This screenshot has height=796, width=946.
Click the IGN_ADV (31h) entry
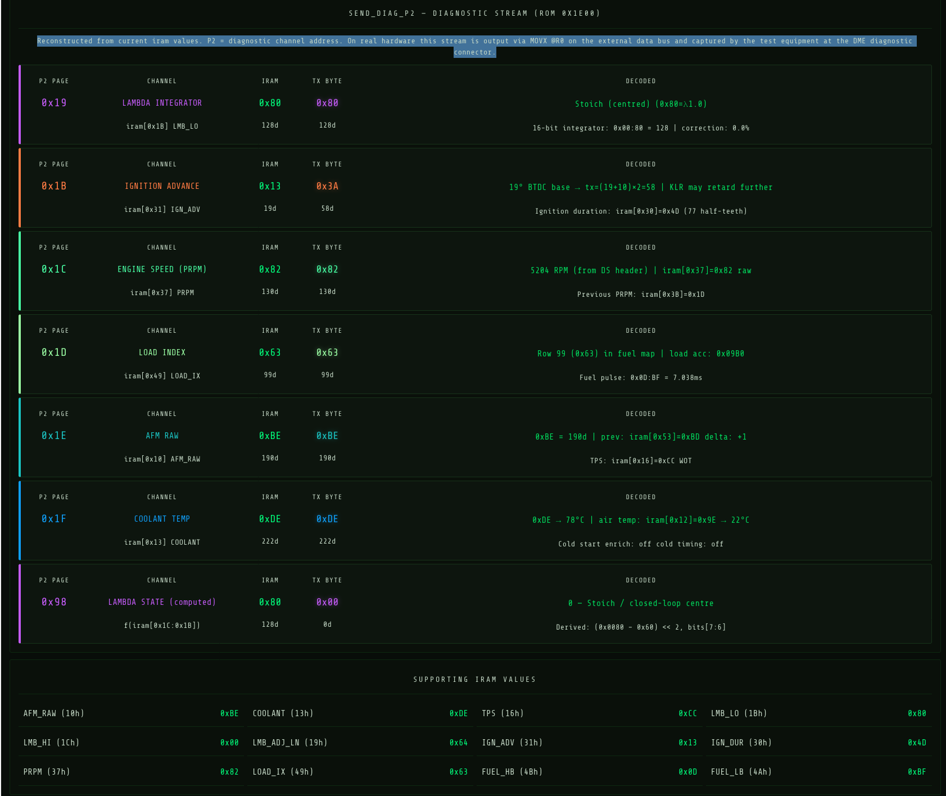click(589, 743)
